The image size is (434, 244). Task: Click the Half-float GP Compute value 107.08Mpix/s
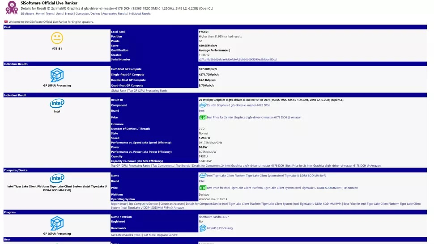click(208, 69)
